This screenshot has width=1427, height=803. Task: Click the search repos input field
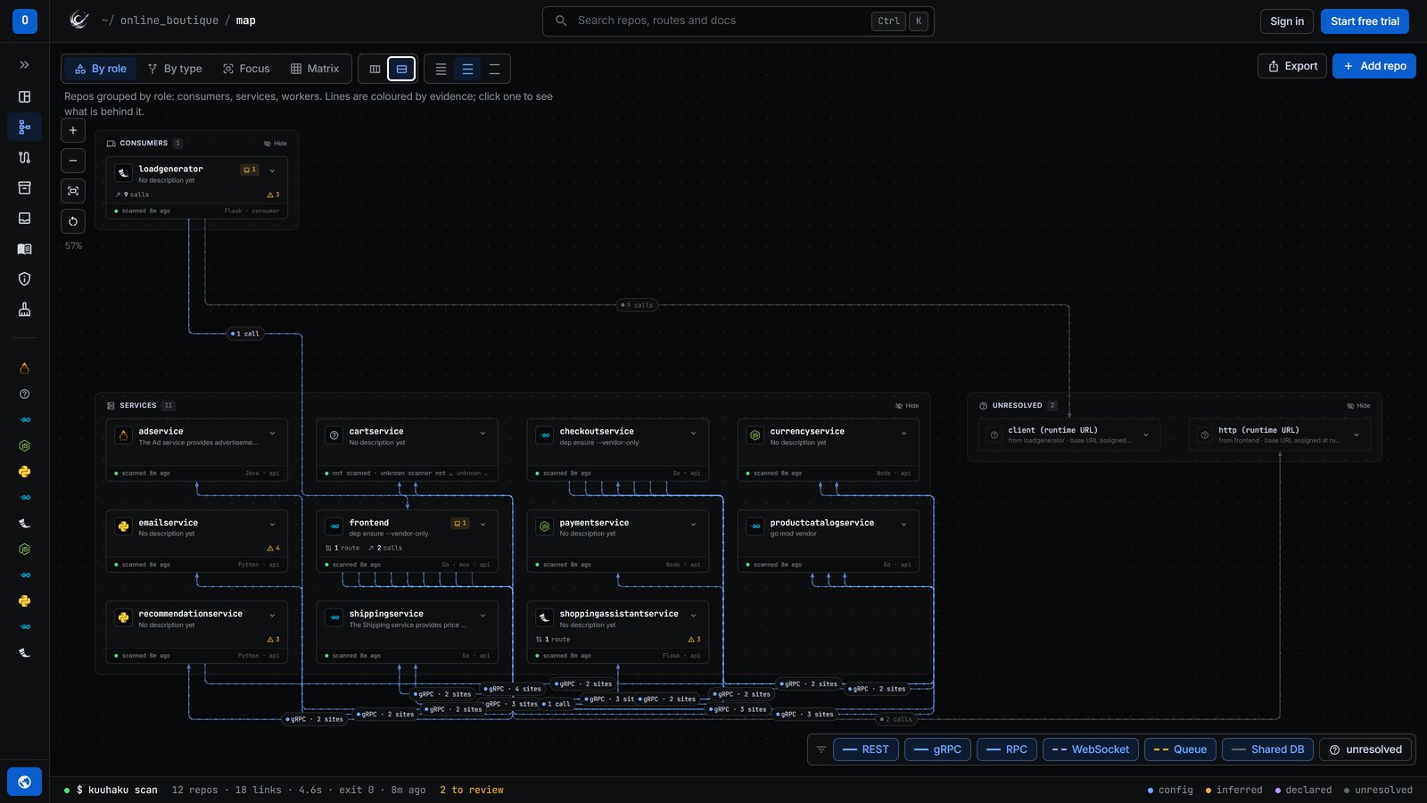pyautogui.click(x=738, y=21)
